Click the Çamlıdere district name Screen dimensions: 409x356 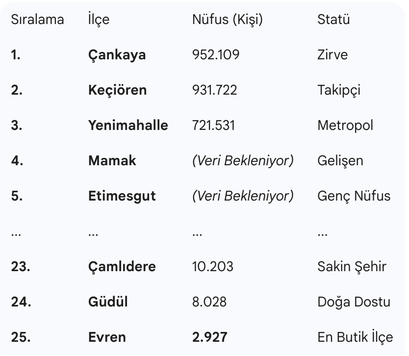[x=122, y=267]
